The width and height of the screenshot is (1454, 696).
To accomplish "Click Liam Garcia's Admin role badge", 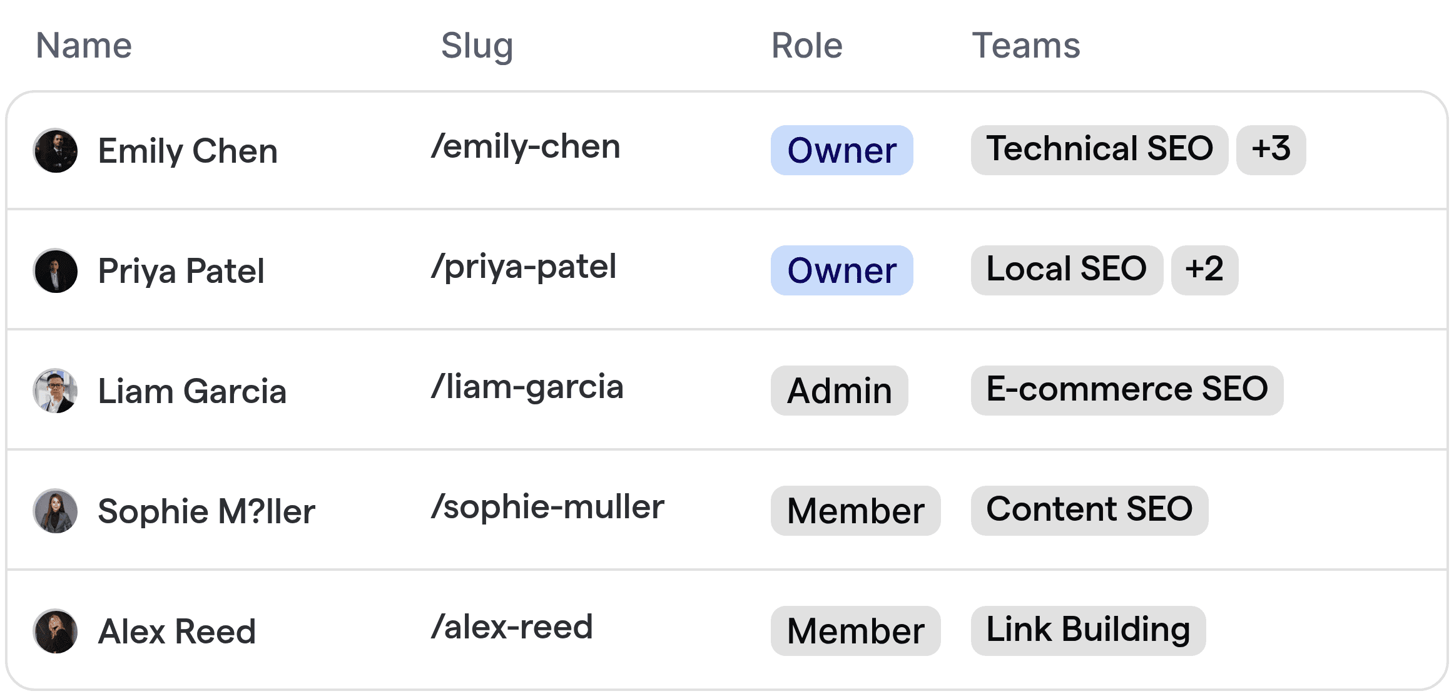I will 839,391.
